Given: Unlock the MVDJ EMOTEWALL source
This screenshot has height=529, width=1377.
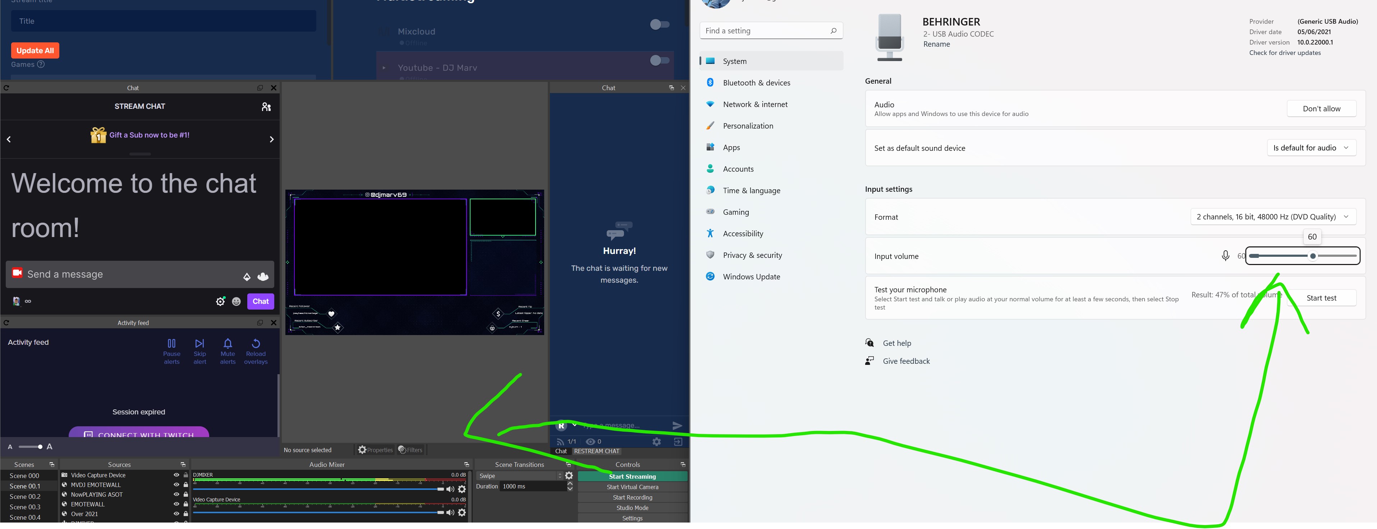Looking at the screenshot, I should (x=185, y=485).
